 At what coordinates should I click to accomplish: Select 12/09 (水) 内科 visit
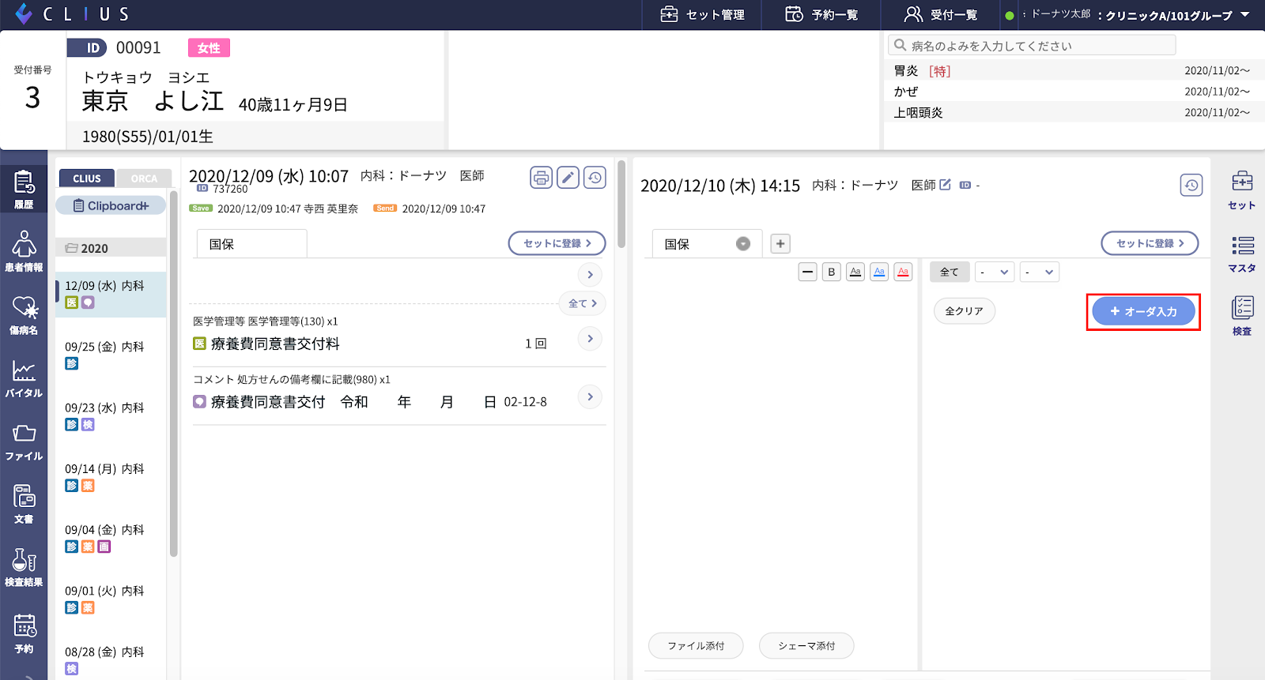click(x=111, y=294)
